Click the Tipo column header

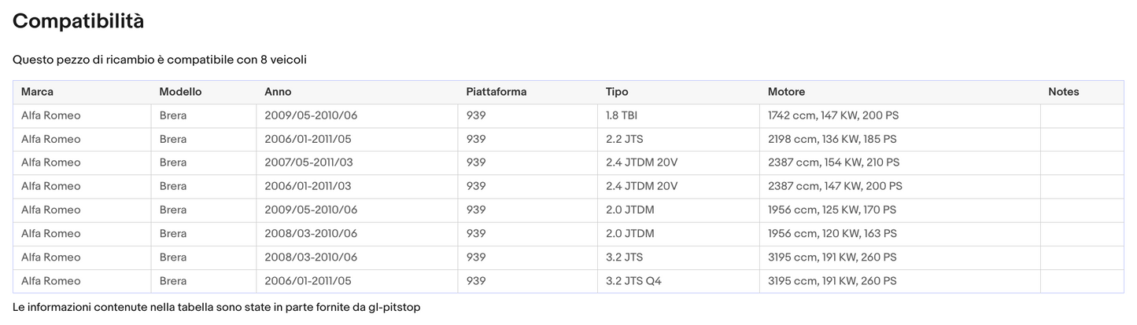(x=617, y=92)
